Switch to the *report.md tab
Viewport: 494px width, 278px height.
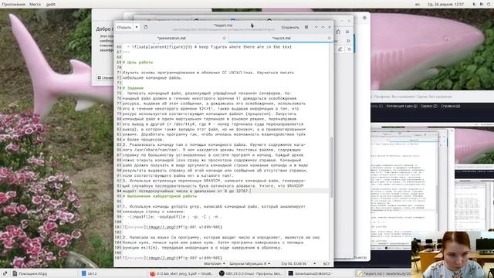pos(281,38)
